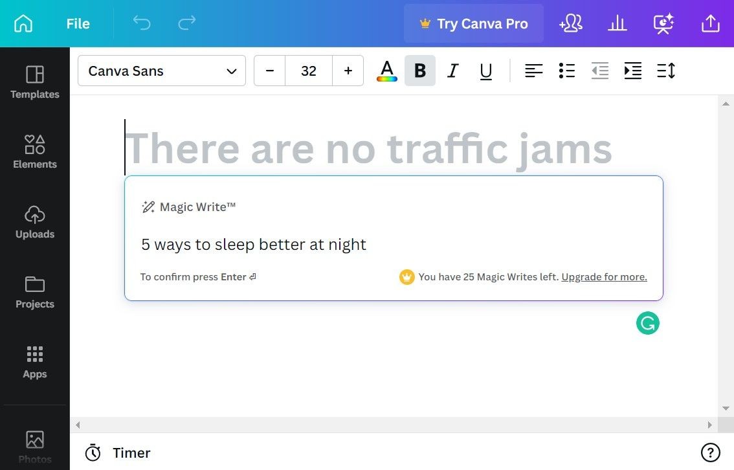Toggle underline formatting
Screen dimensions: 734x470
(x=486, y=71)
